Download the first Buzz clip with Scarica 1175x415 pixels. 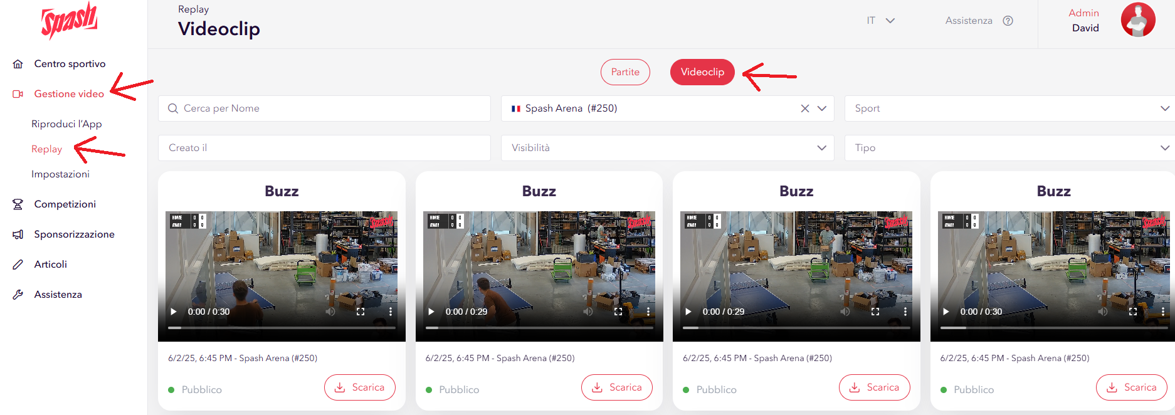point(359,387)
